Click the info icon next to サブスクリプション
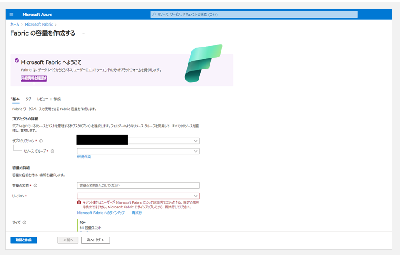This screenshot has height=255, width=401. (x=41, y=141)
